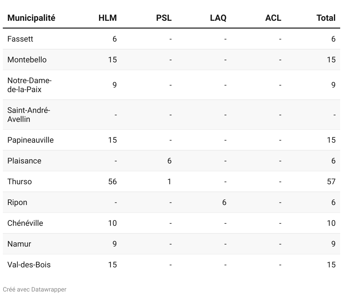
Task: Click the Municipalité column header
Action: [x=31, y=18]
